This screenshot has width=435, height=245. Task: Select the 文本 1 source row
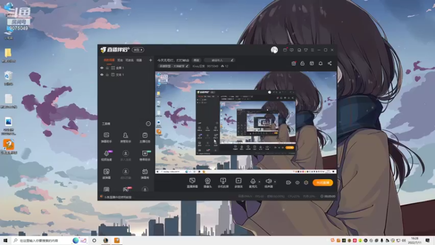[126, 75]
